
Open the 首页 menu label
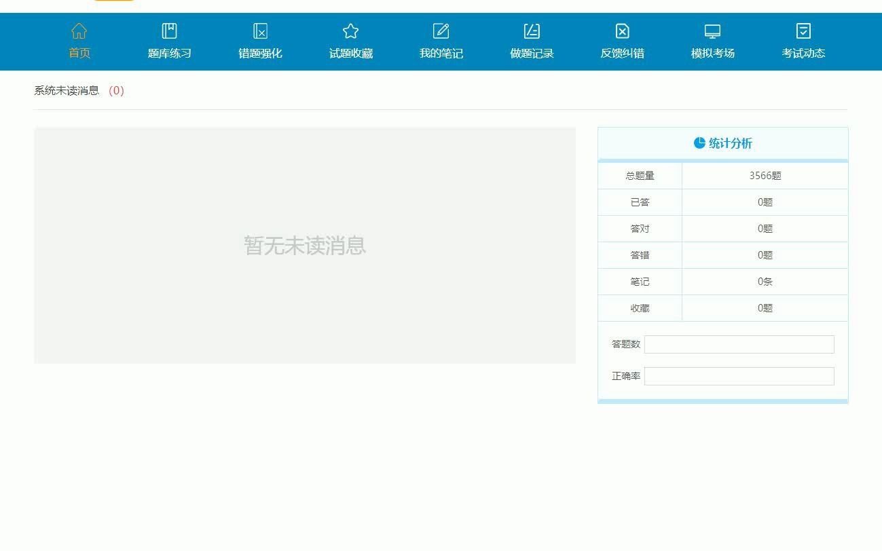pyautogui.click(x=79, y=53)
